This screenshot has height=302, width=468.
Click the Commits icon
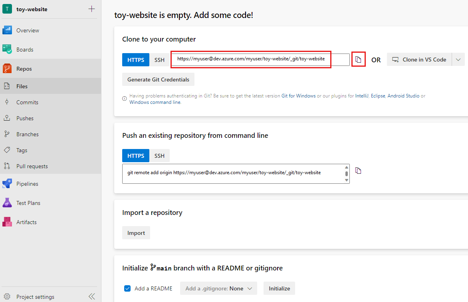point(7,102)
